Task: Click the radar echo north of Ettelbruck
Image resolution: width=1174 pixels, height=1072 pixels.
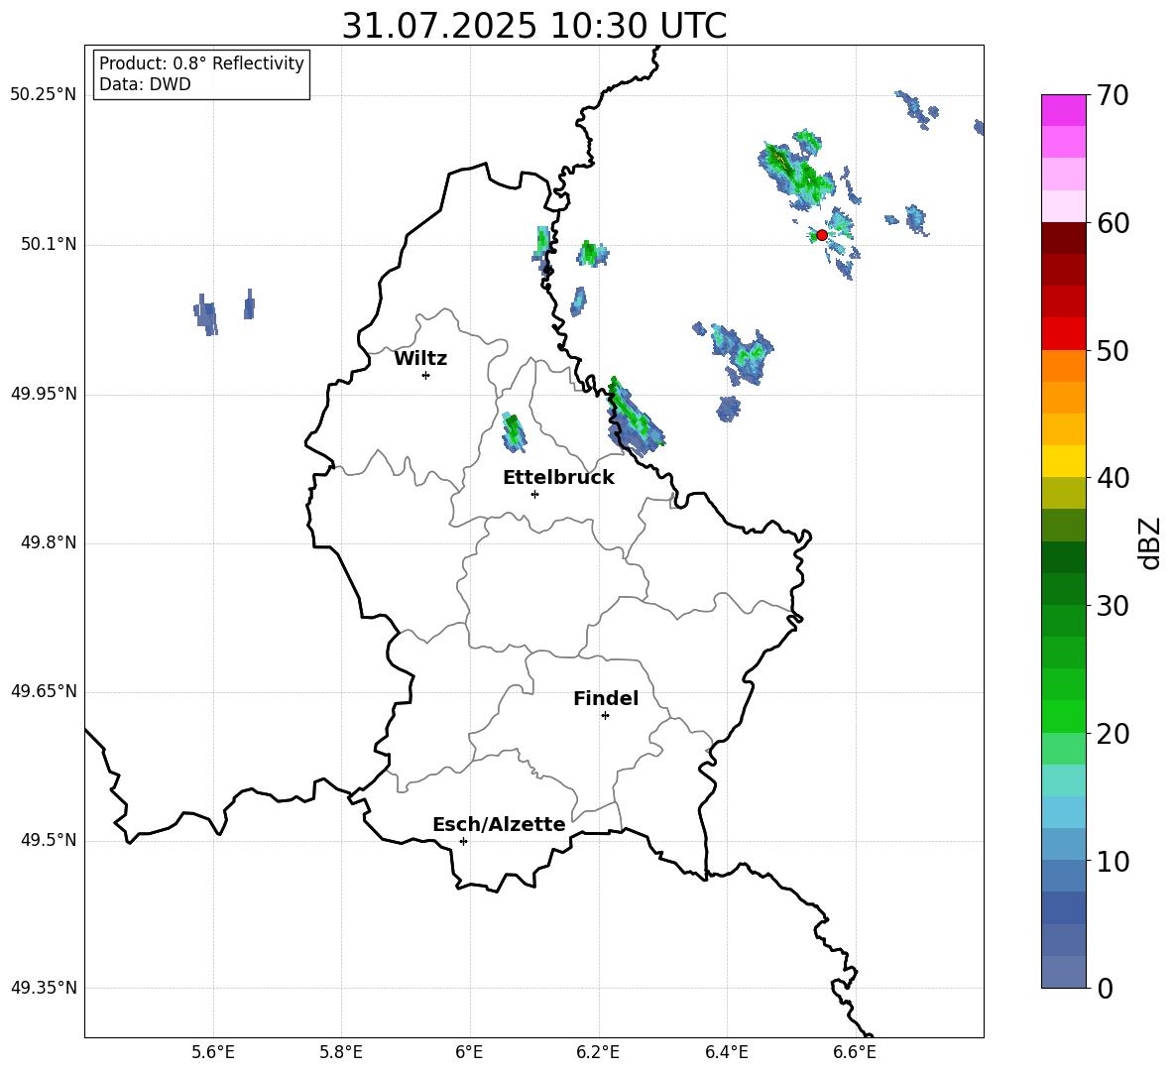Action: [514, 432]
